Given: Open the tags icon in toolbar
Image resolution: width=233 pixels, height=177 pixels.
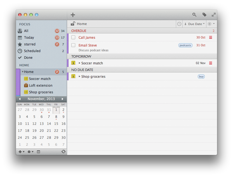Looking at the screenshot, I should [204, 15].
